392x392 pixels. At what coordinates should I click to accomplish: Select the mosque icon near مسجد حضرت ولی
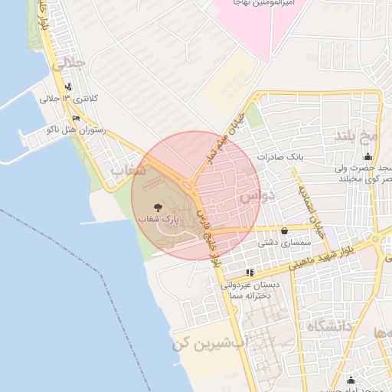coord(367,156)
